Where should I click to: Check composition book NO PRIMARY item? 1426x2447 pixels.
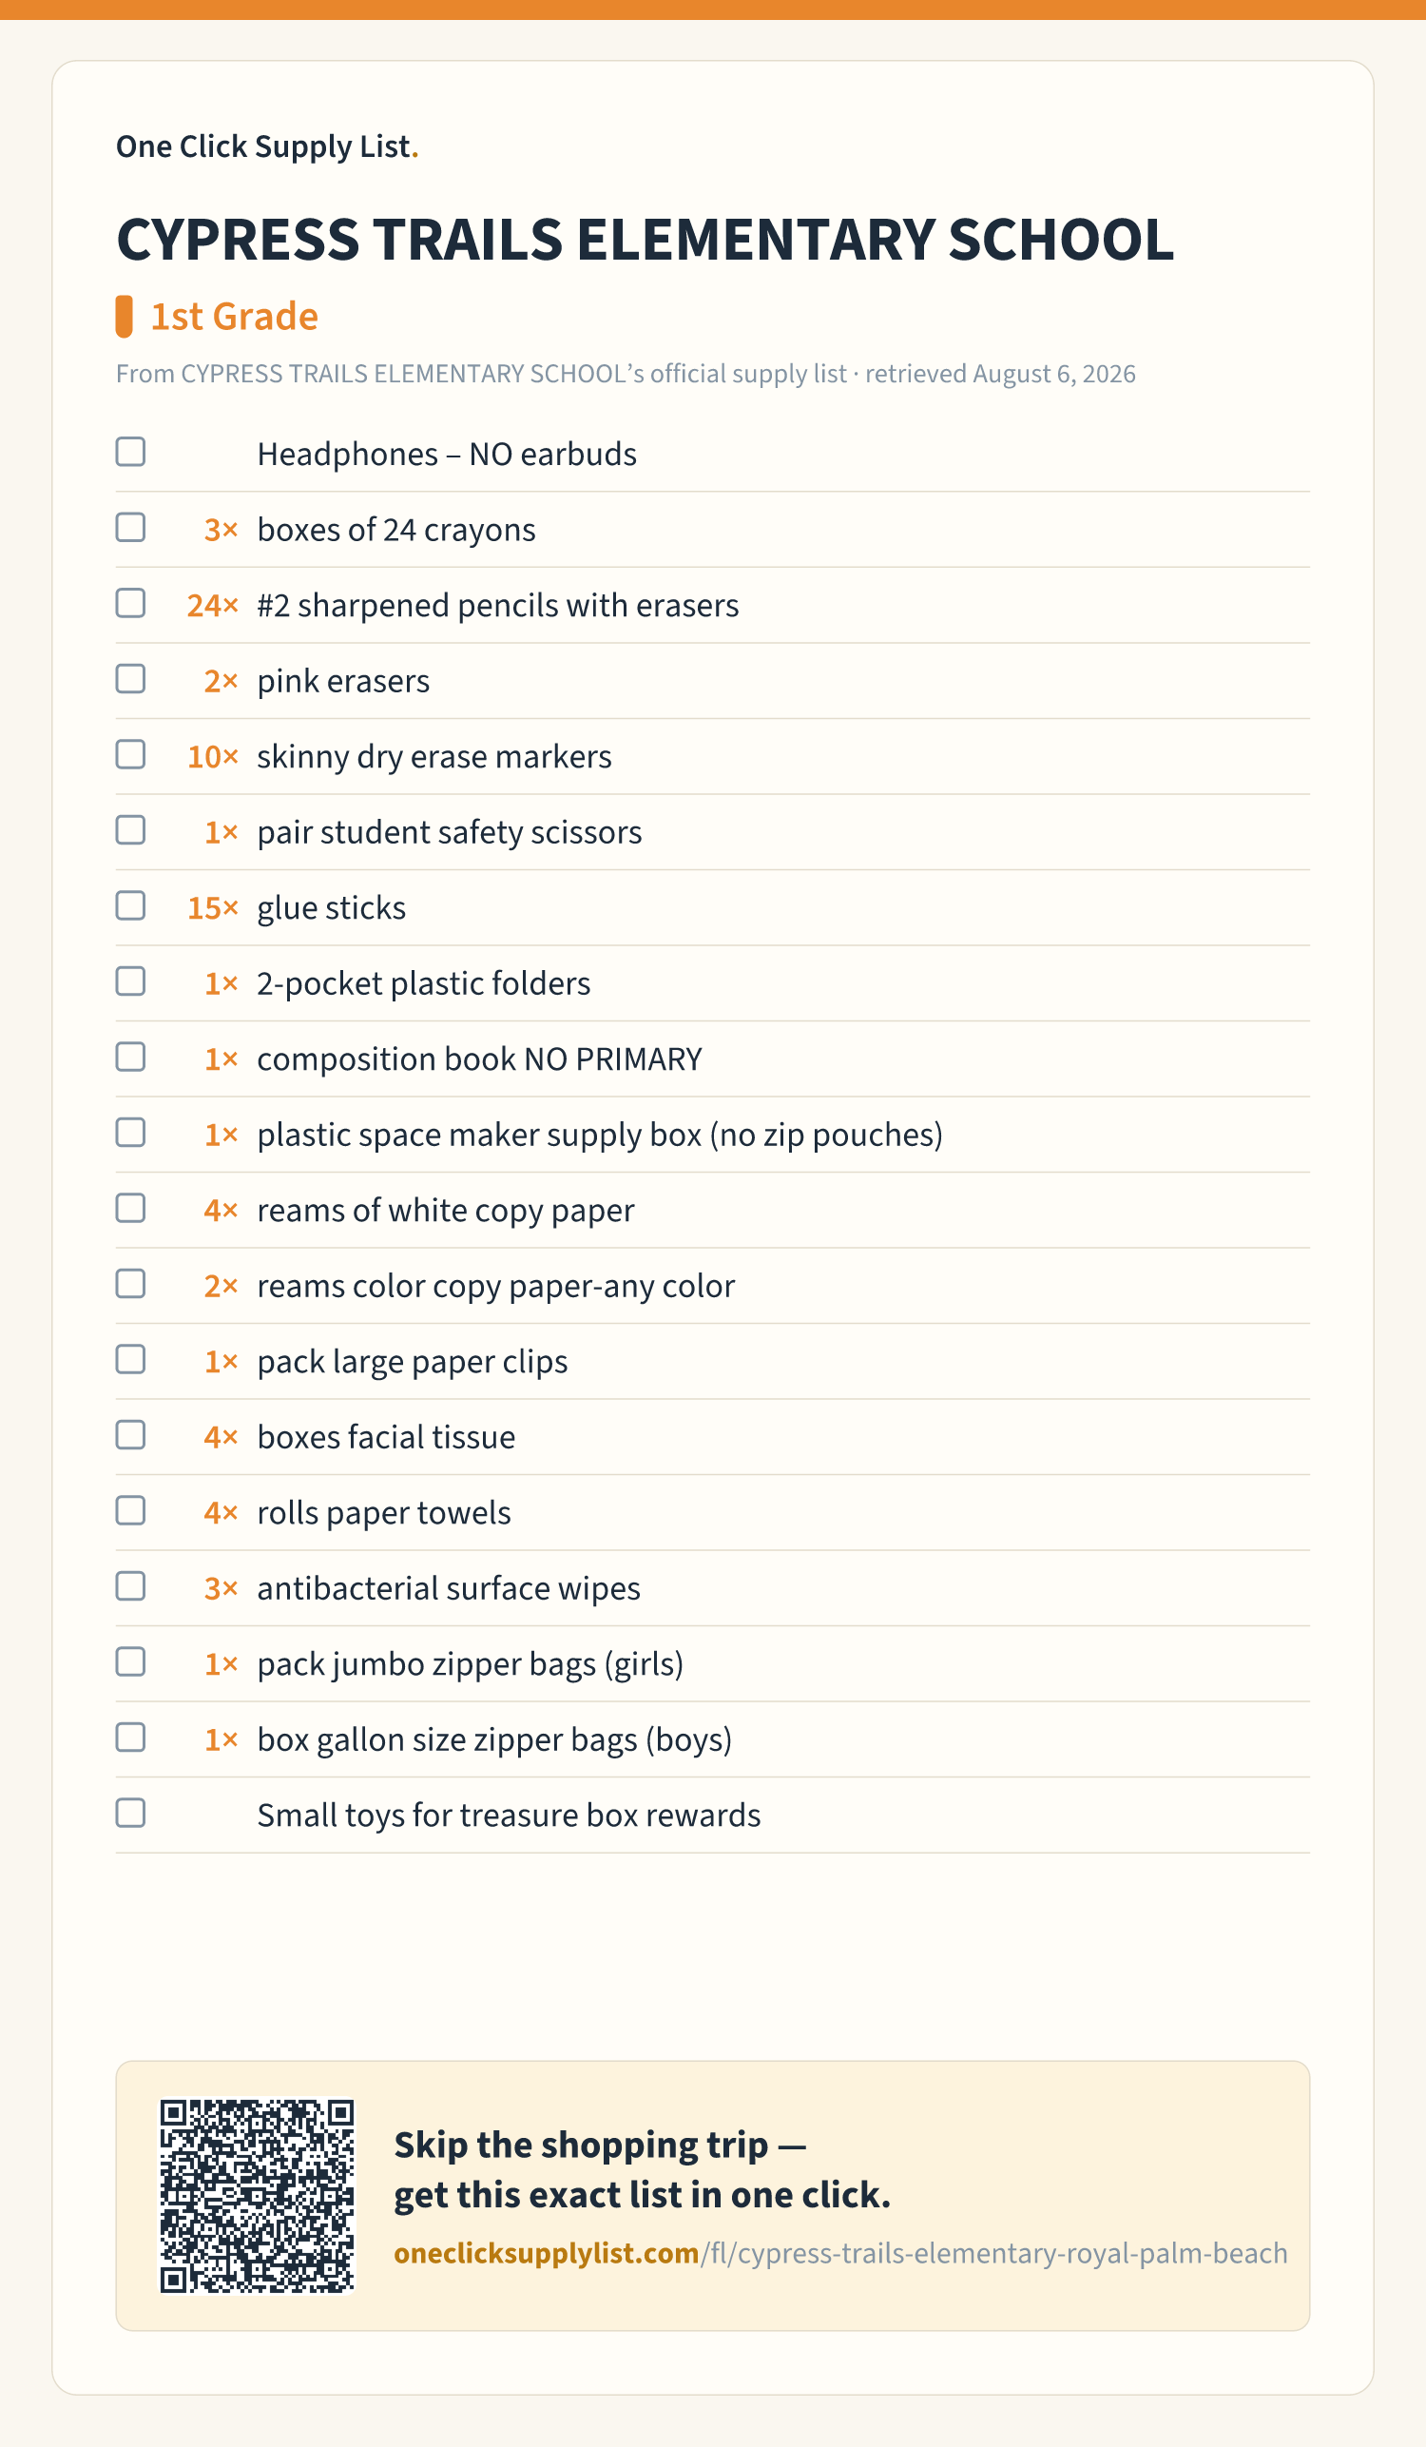coord(130,1057)
